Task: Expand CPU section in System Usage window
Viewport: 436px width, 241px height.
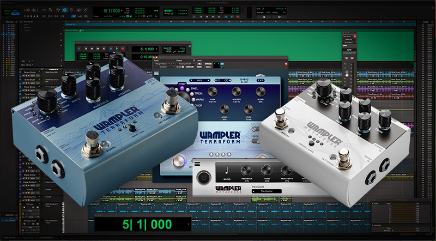Action: click(373, 203)
